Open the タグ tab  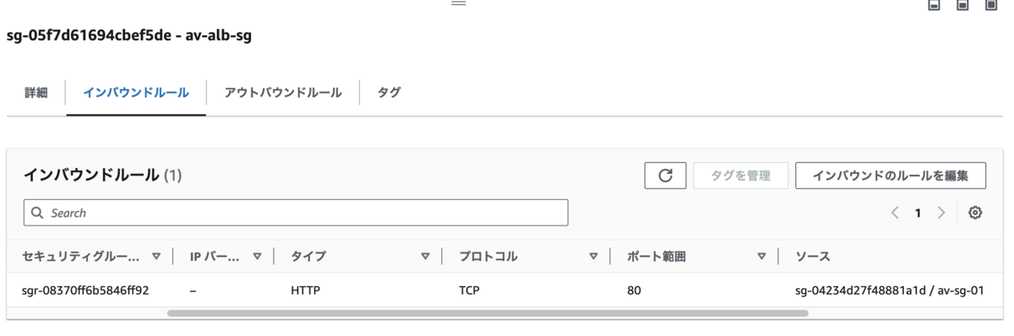coord(389,93)
